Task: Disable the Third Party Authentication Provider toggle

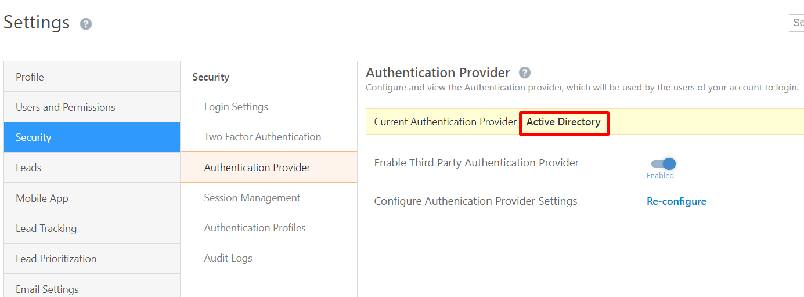Action: 664,164
